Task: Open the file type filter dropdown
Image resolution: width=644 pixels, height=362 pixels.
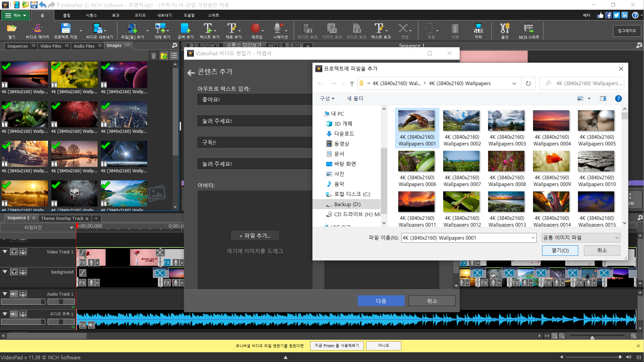Action: point(581,238)
